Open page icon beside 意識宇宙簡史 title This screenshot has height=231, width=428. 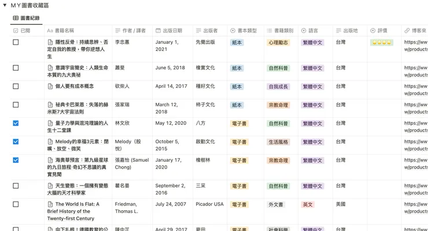click(x=50, y=68)
